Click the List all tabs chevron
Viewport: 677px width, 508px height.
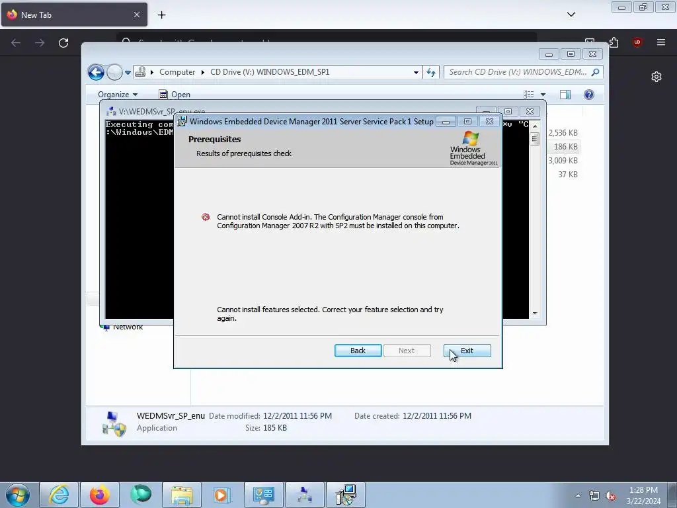pyautogui.click(x=571, y=15)
